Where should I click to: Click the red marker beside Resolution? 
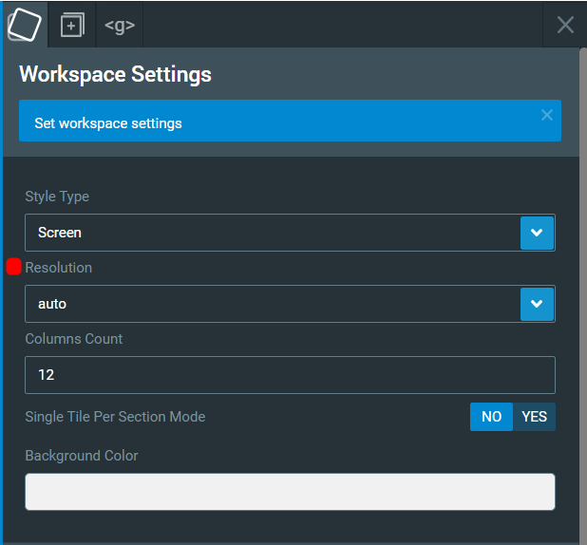click(14, 266)
